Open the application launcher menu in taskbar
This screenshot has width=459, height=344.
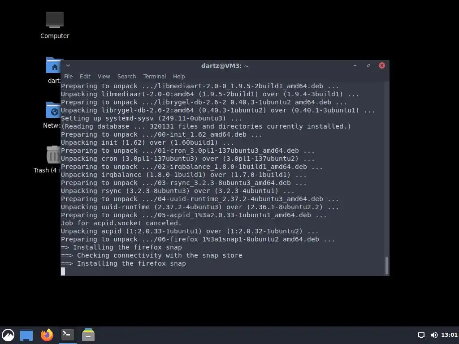(8, 335)
